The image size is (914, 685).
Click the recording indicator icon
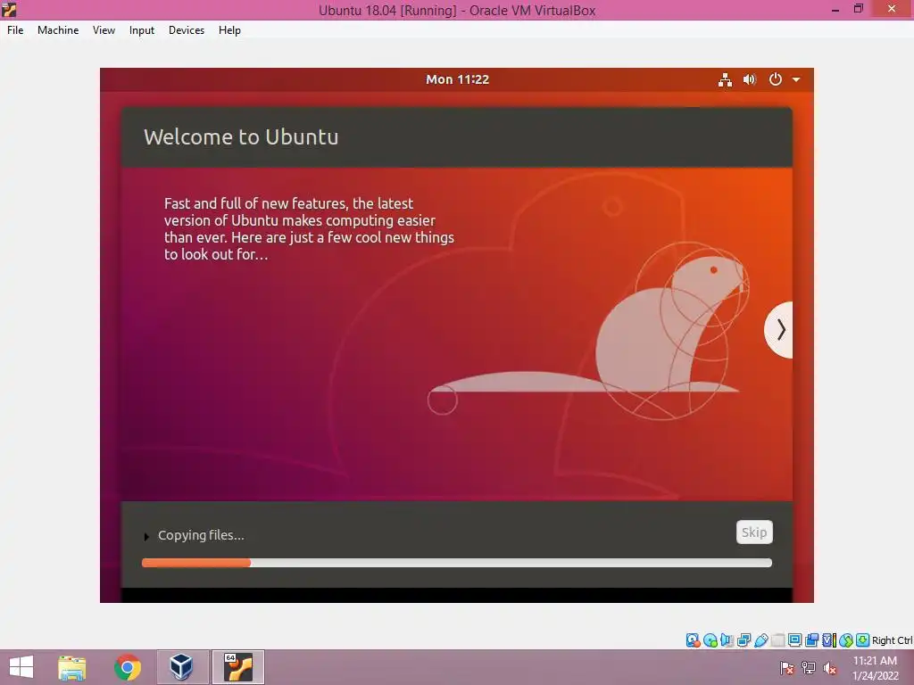click(x=811, y=640)
